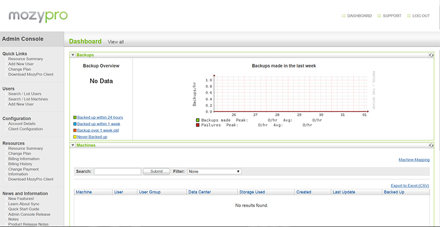The width and height of the screenshot is (440, 227).
Task: Open DASHBOARD in top navigation
Action: coord(360,16)
